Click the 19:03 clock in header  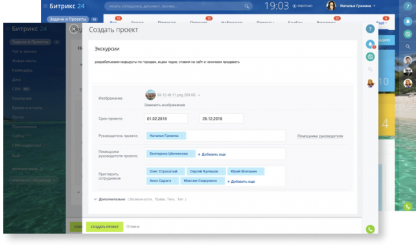tap(277, 6)
